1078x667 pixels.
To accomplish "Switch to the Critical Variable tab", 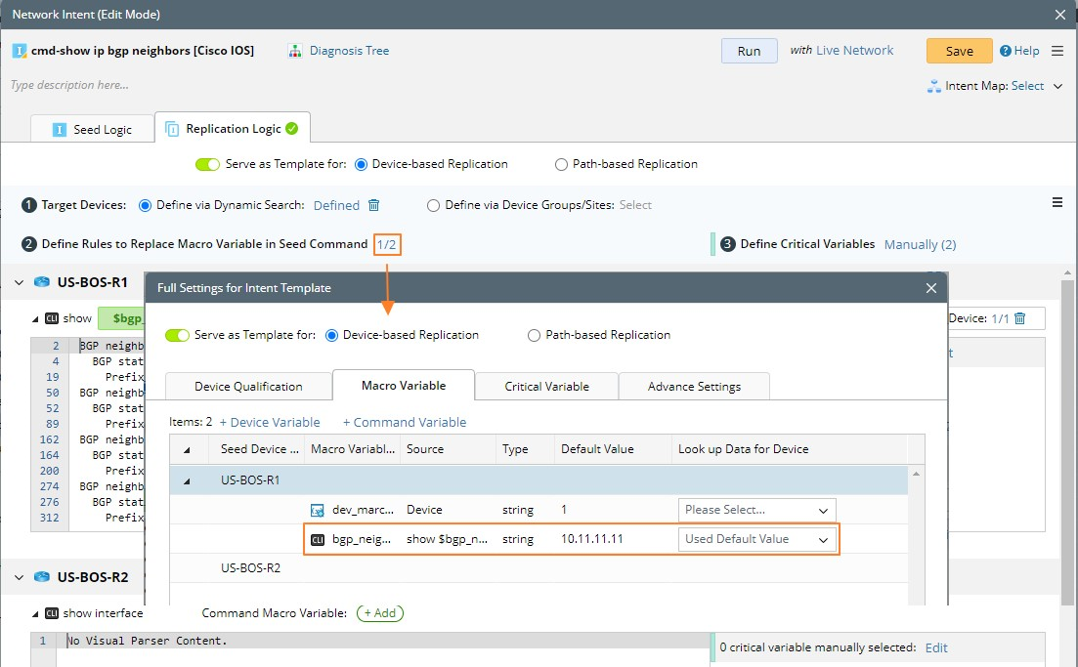I will pyautogui.click(x=546, y=387).
